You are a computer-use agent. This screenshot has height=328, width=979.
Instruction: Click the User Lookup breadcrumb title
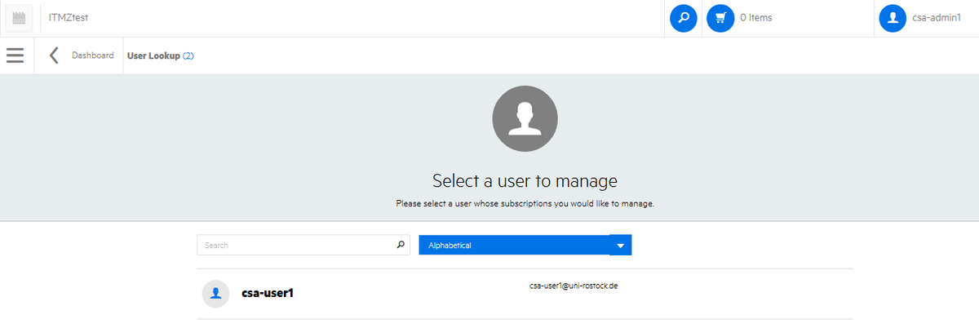[x=153, y=56]
